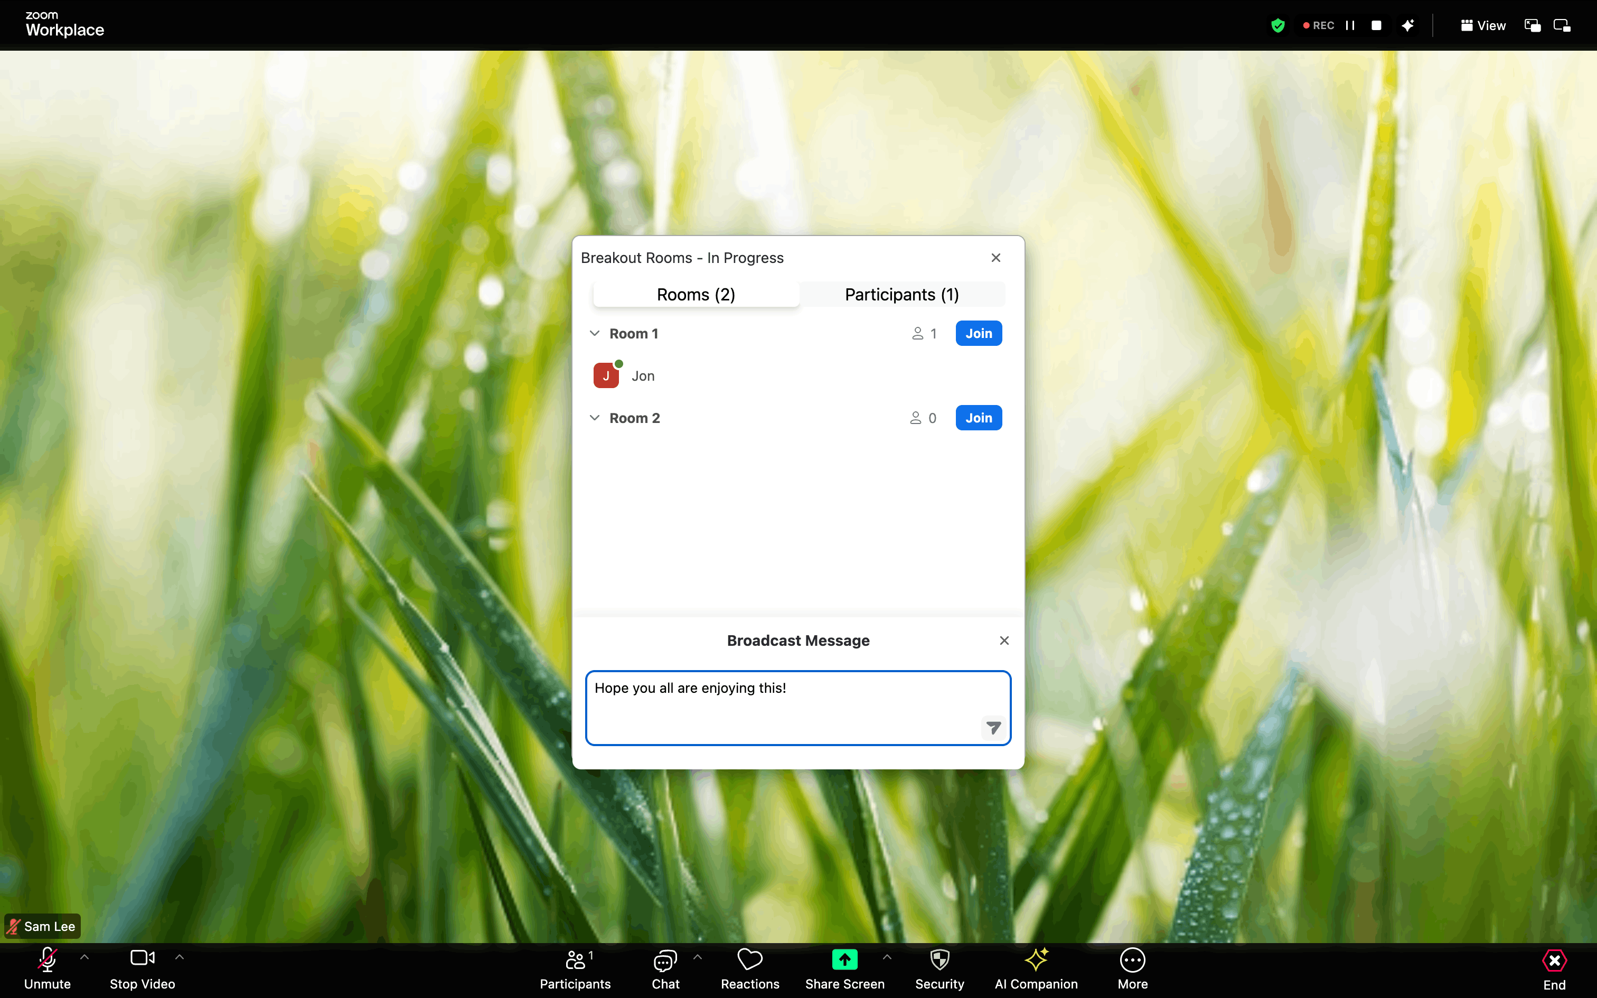Viewport: 1597px width, 998px height.
Task: Open the Security shield menu
Action: pos(939,960)
